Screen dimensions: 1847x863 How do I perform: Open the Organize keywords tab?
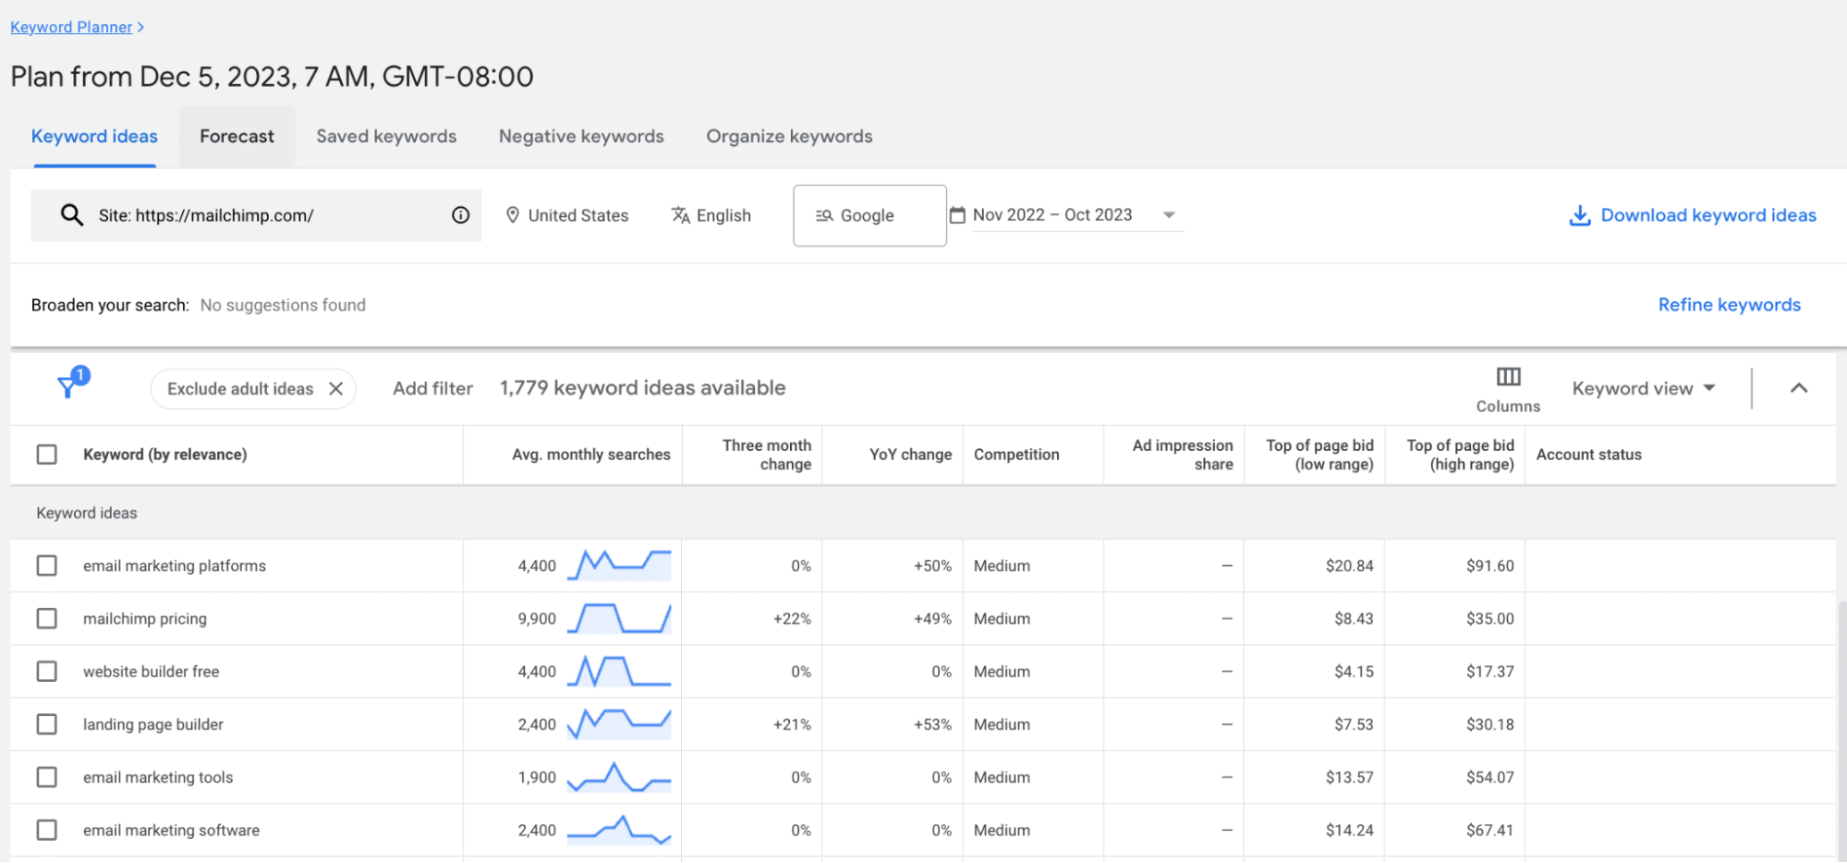(789, 137)
